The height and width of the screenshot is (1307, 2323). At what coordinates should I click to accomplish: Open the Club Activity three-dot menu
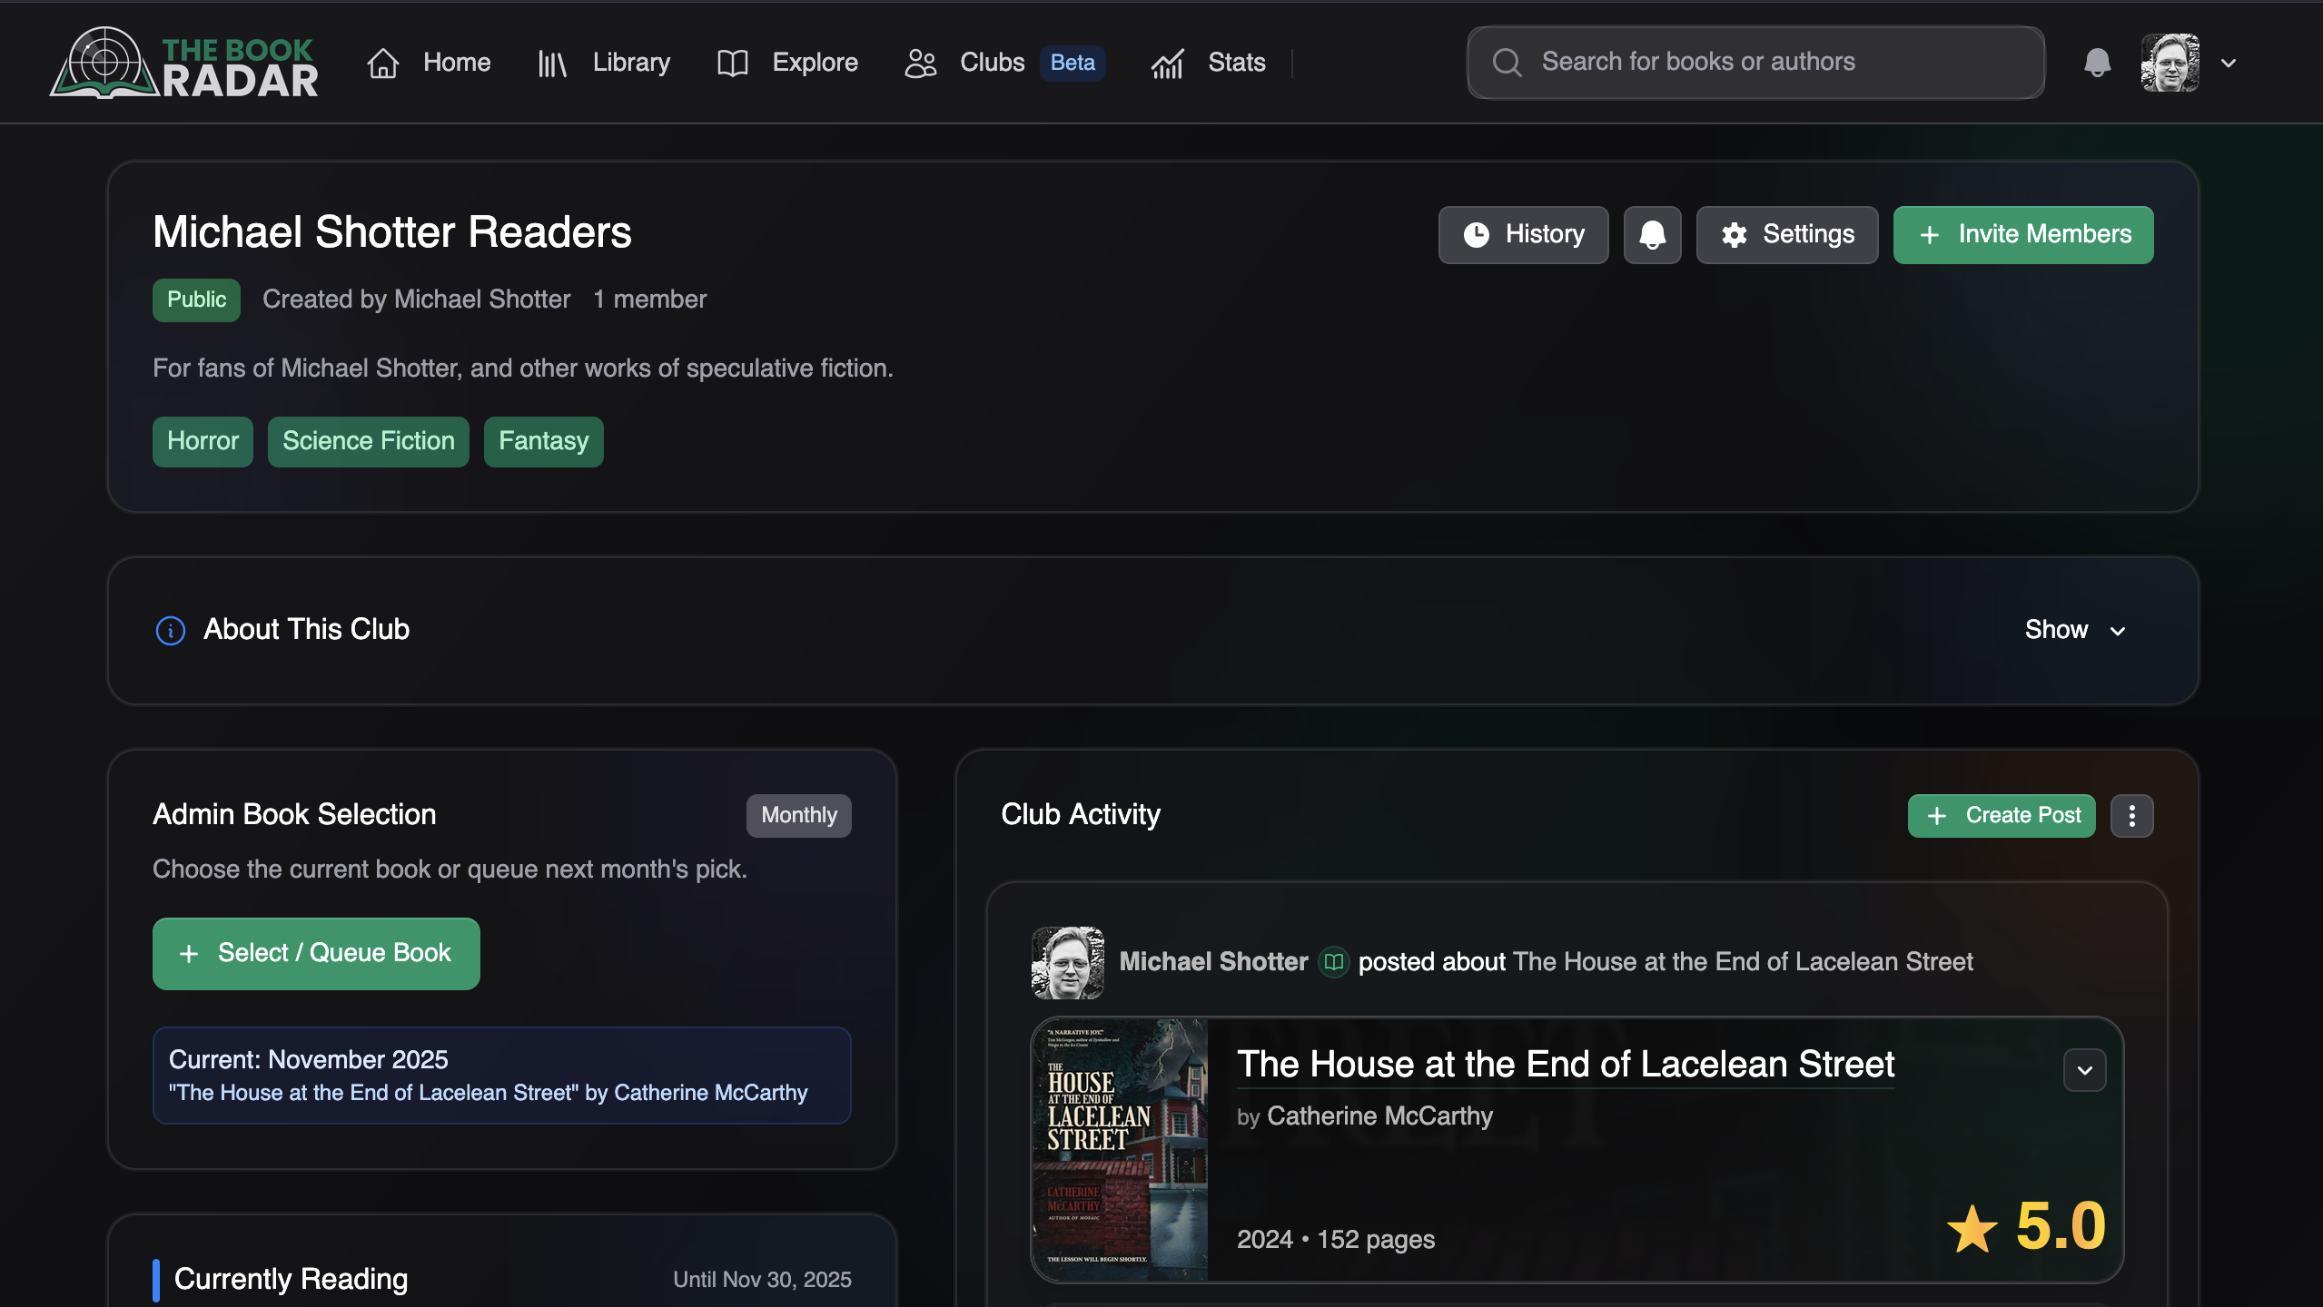click(2131, 815)
